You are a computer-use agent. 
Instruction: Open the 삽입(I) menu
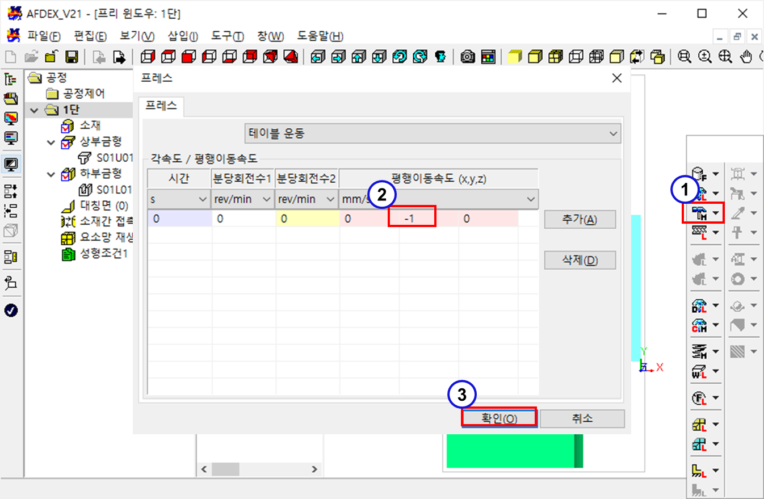point(183,36)
